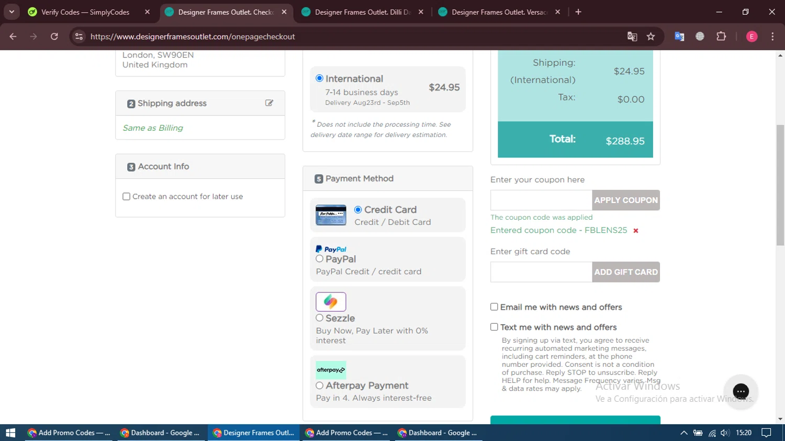Open the Windows Start menu
This screenshot has width=785, height=441.
pyautogui.click(x=10, y=433)
